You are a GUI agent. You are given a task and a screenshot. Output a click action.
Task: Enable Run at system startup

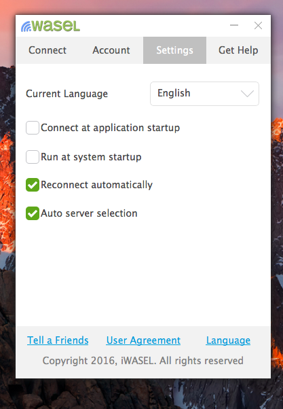point(33,157)
